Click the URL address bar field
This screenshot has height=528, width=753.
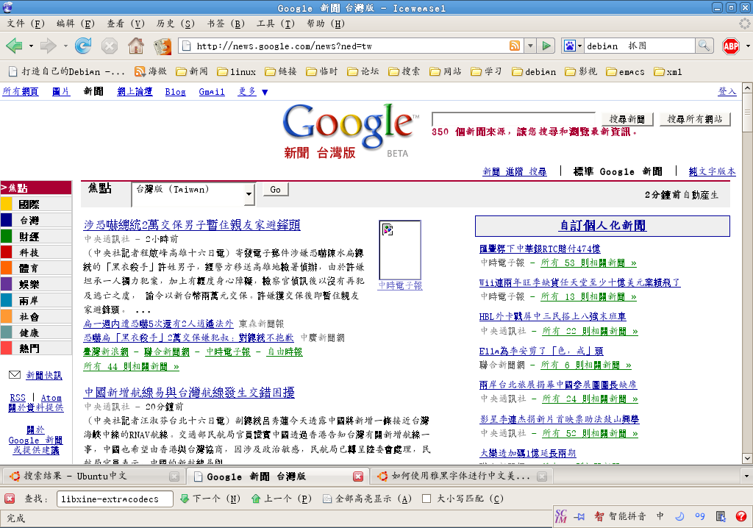pos(351,46)
